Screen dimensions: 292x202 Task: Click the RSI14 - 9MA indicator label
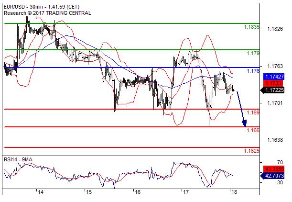coord(18,160)
